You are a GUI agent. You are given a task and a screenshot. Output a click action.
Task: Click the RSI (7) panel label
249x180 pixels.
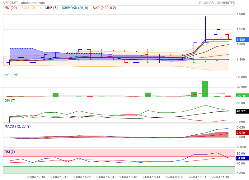[10, 152]
